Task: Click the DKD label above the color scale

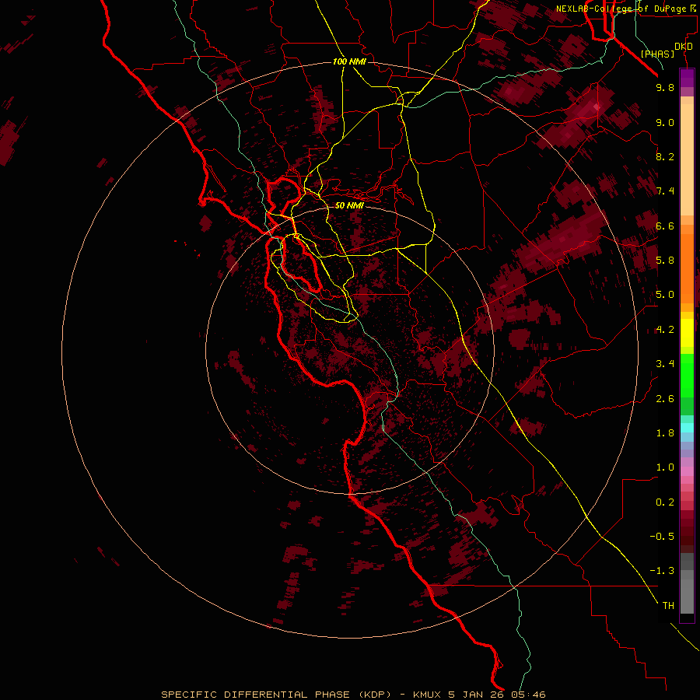Action: coord(684,47)
